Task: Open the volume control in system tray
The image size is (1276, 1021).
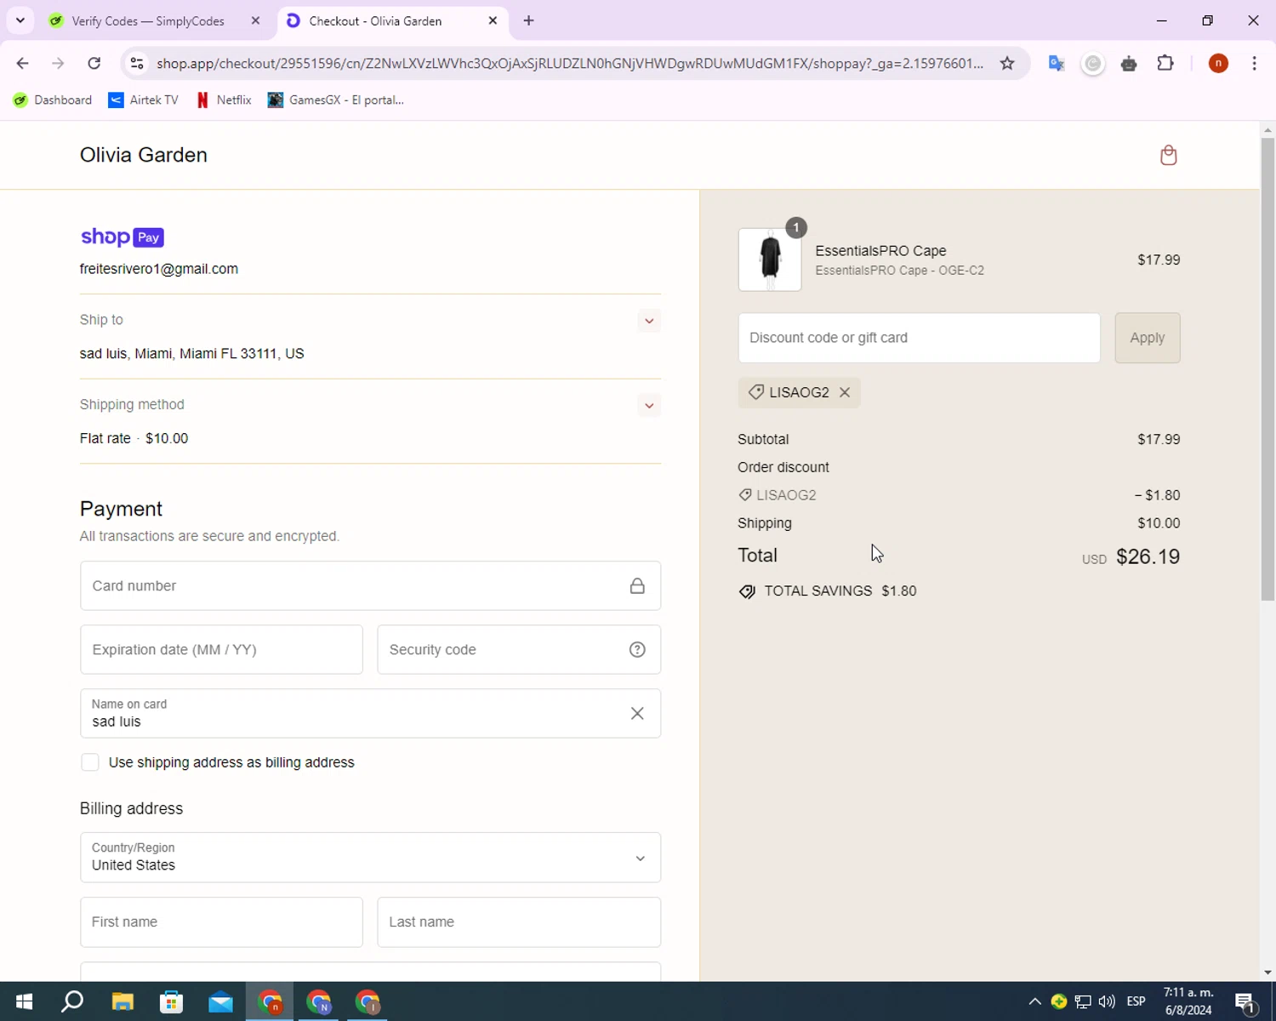Action: [x=1107, y=1002]
